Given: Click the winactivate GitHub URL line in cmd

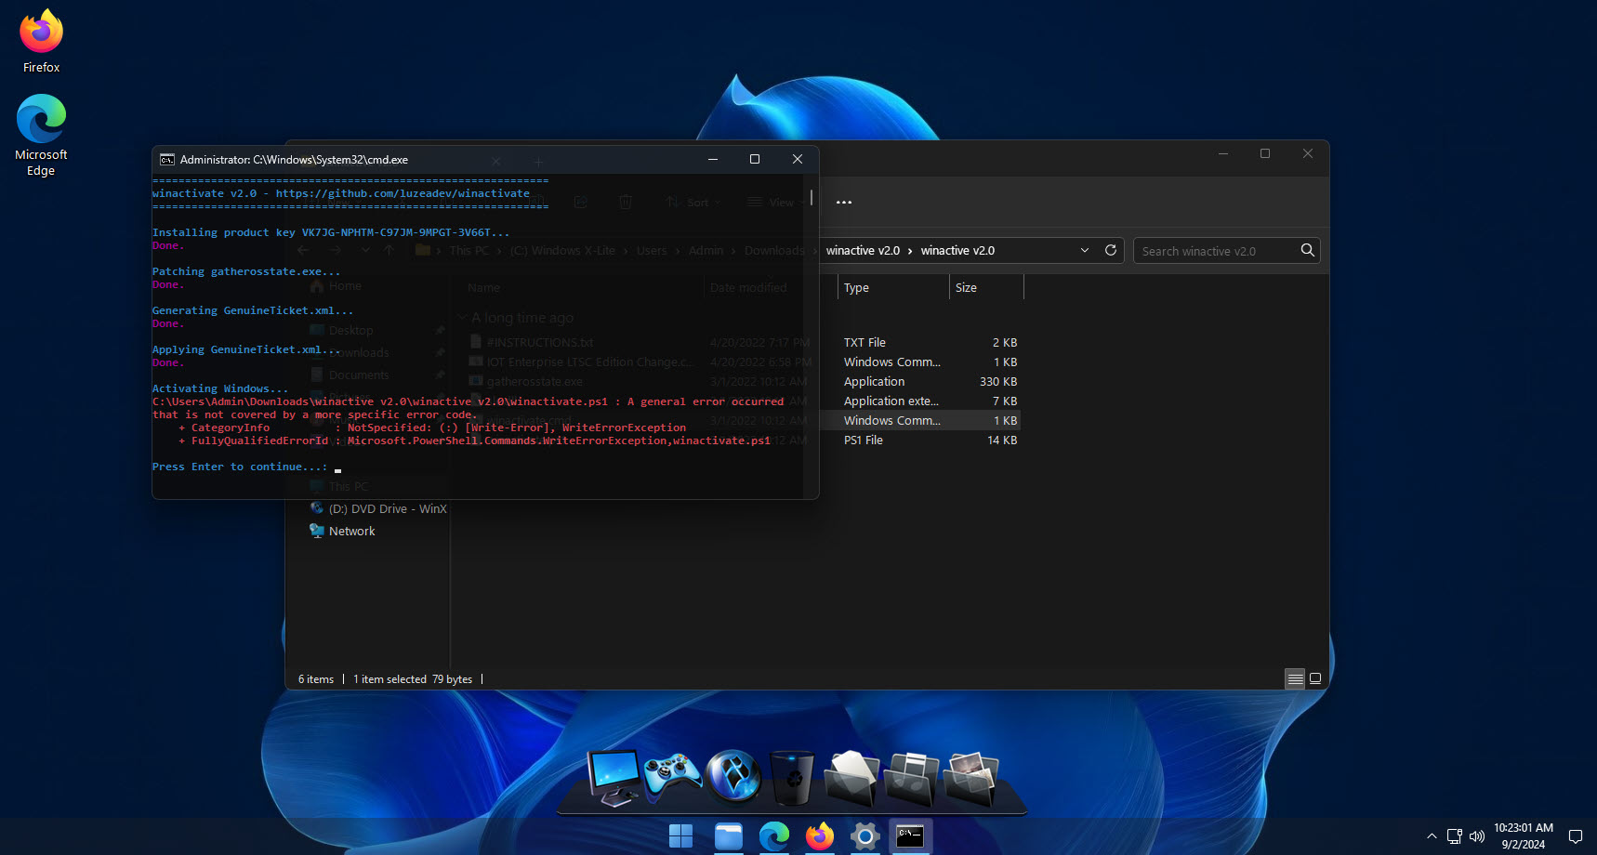Looking at the screenshot, I should (x=341, y=194).
